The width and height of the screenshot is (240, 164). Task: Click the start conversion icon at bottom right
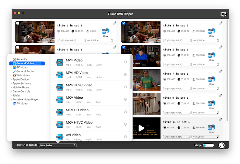pos(221,145)
